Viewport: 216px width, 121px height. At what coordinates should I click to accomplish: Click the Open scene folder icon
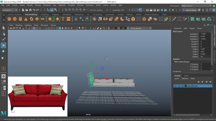[x=27, y=10]
